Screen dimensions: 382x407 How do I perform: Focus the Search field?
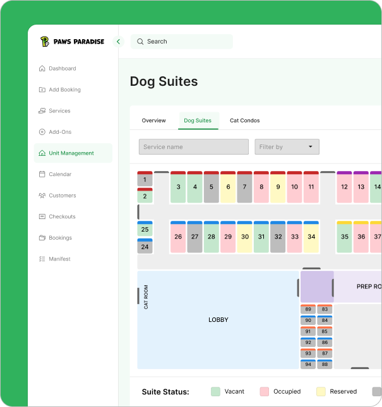coord(182,42)
